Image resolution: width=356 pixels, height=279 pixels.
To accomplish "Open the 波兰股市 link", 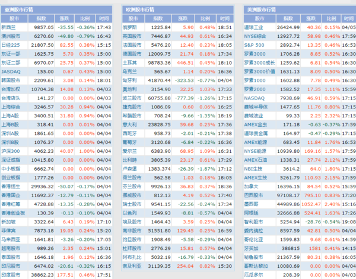I will [x=132, y=98].
